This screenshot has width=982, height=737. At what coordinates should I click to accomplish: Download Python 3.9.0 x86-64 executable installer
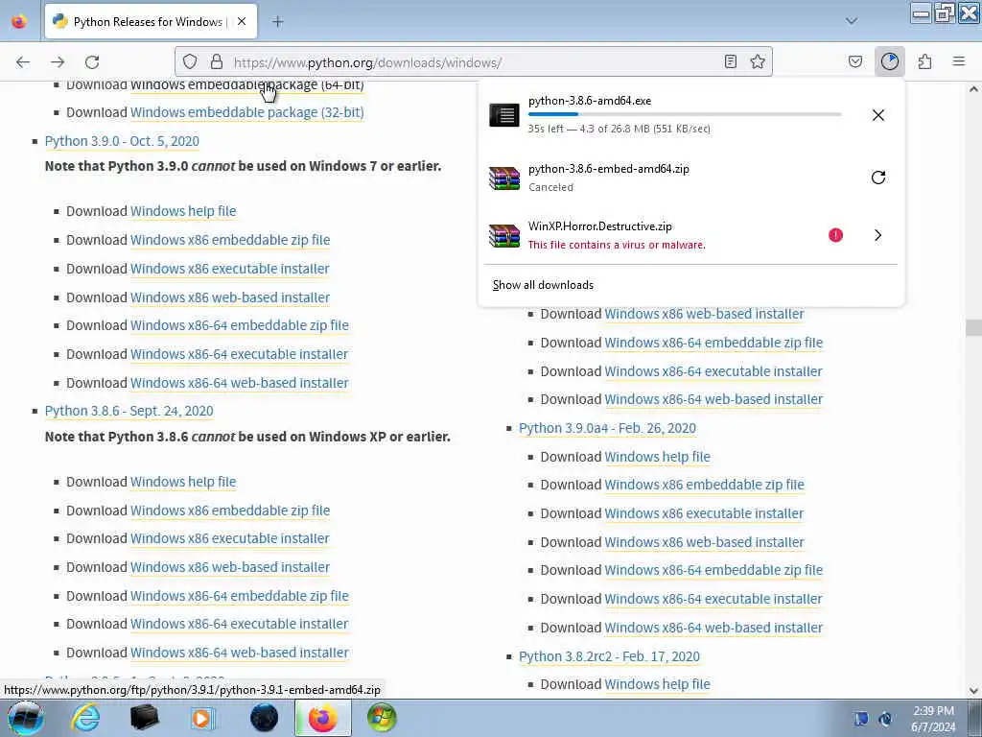[x=239, y=354]
